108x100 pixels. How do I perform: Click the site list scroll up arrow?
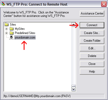(74, 25)
